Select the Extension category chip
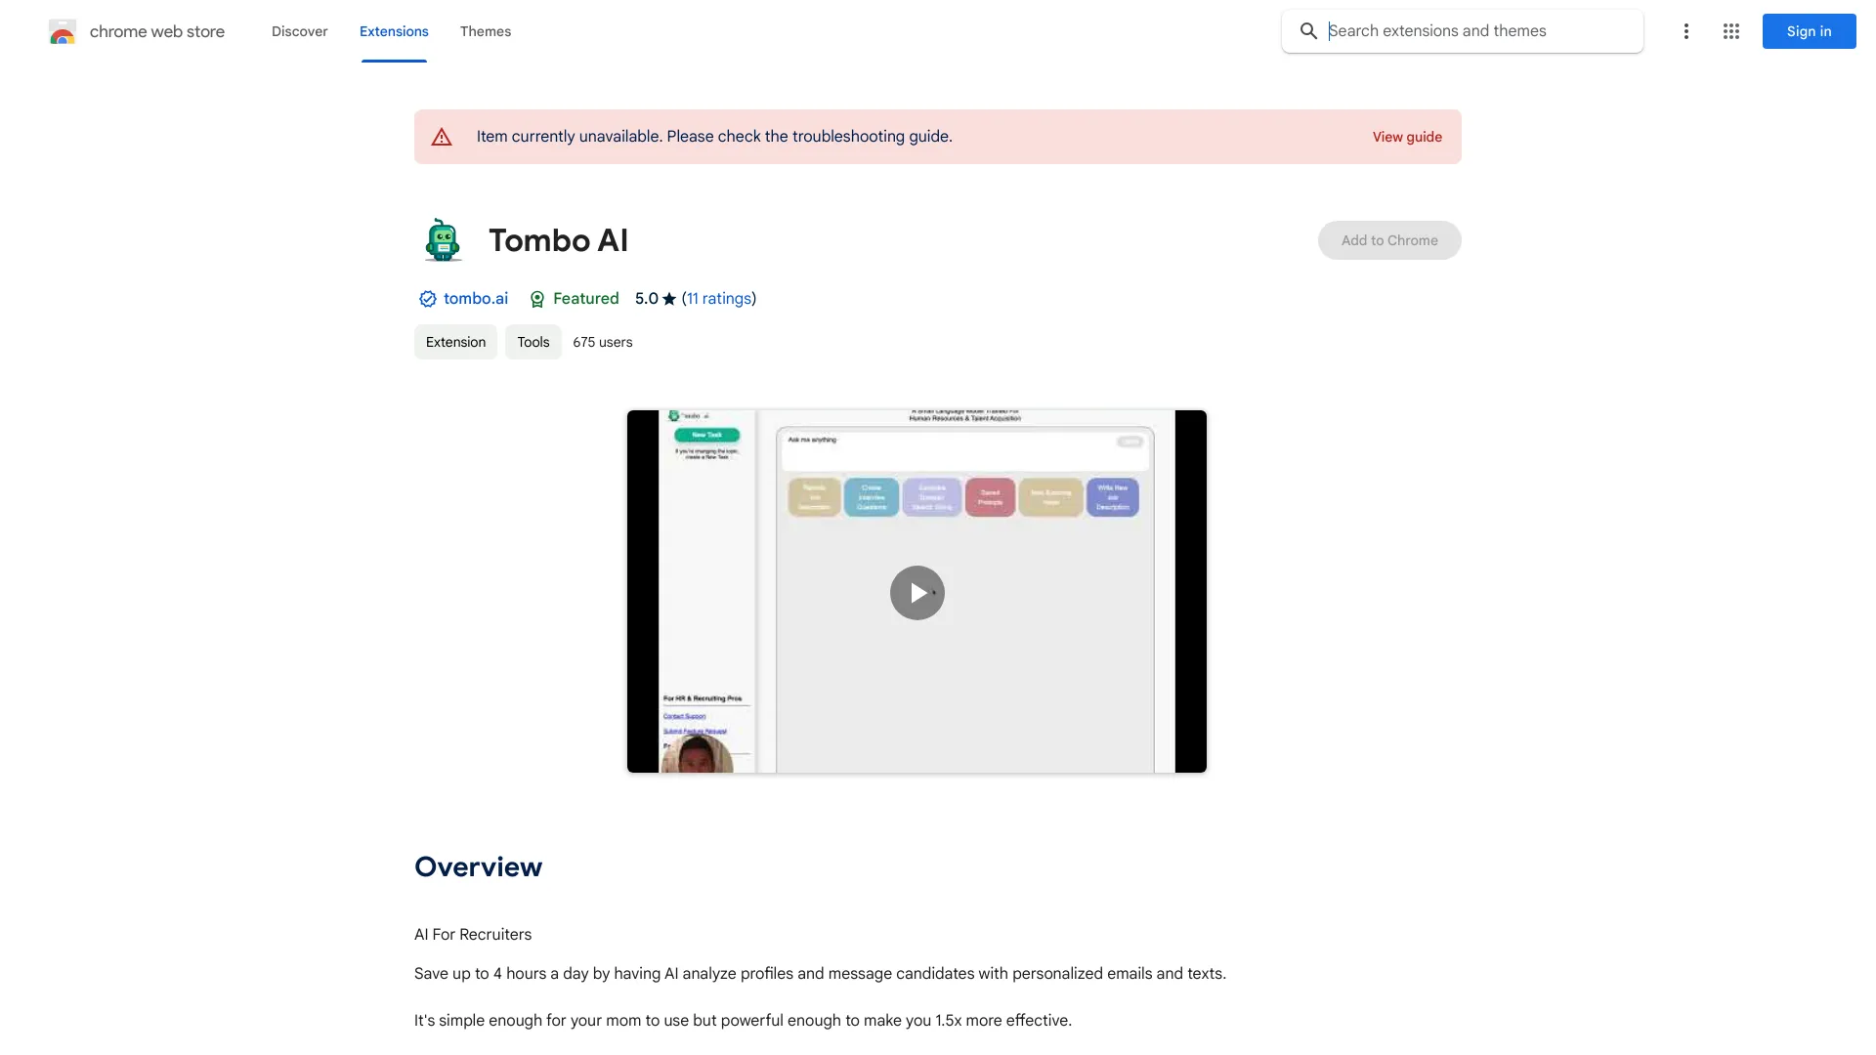The height and width of the screenshot is (1055, 1876). [x=455, y=342]
